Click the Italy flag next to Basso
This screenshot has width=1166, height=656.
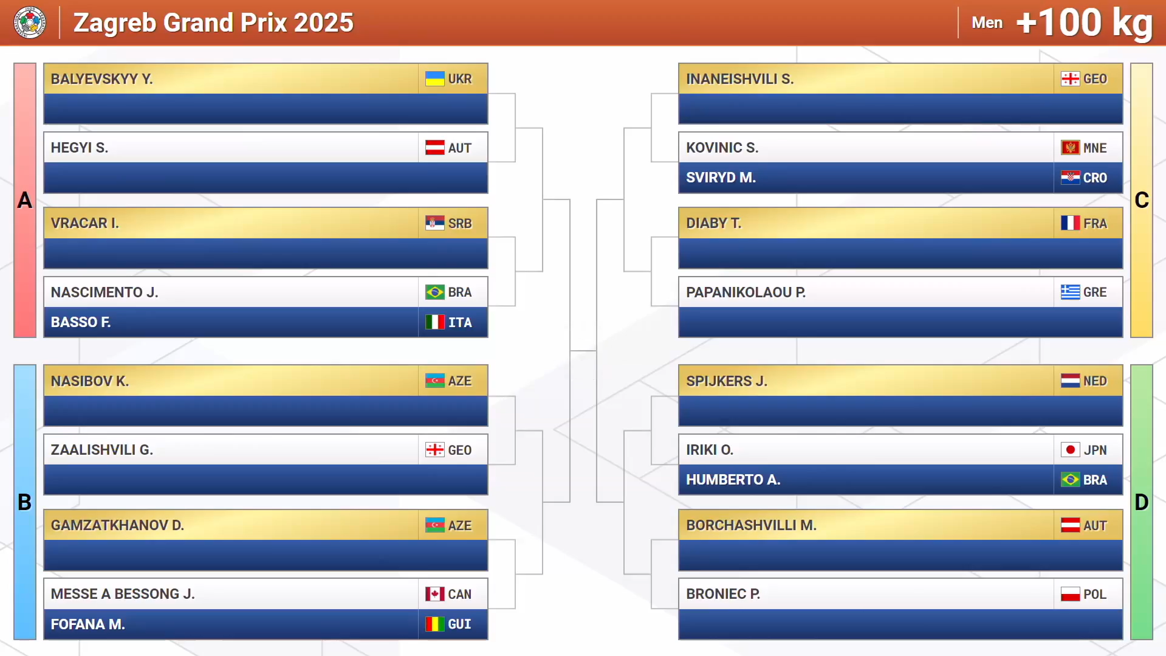[x=434, y=322]
